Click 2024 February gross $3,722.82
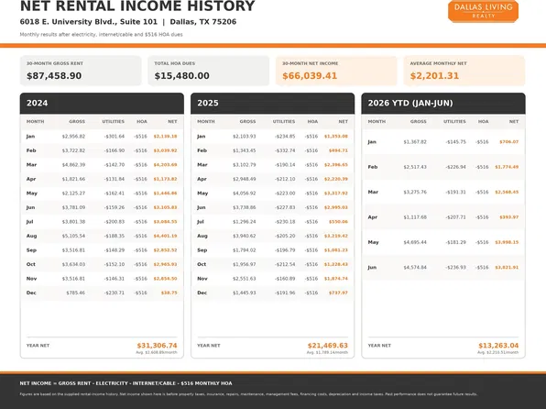Screen dimensions: 546x409 coord(73,150)
